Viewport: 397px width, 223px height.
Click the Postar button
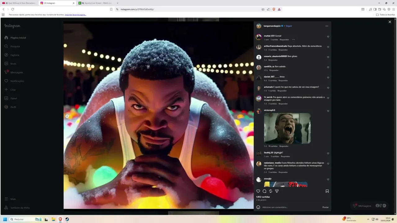pos(325,207)
